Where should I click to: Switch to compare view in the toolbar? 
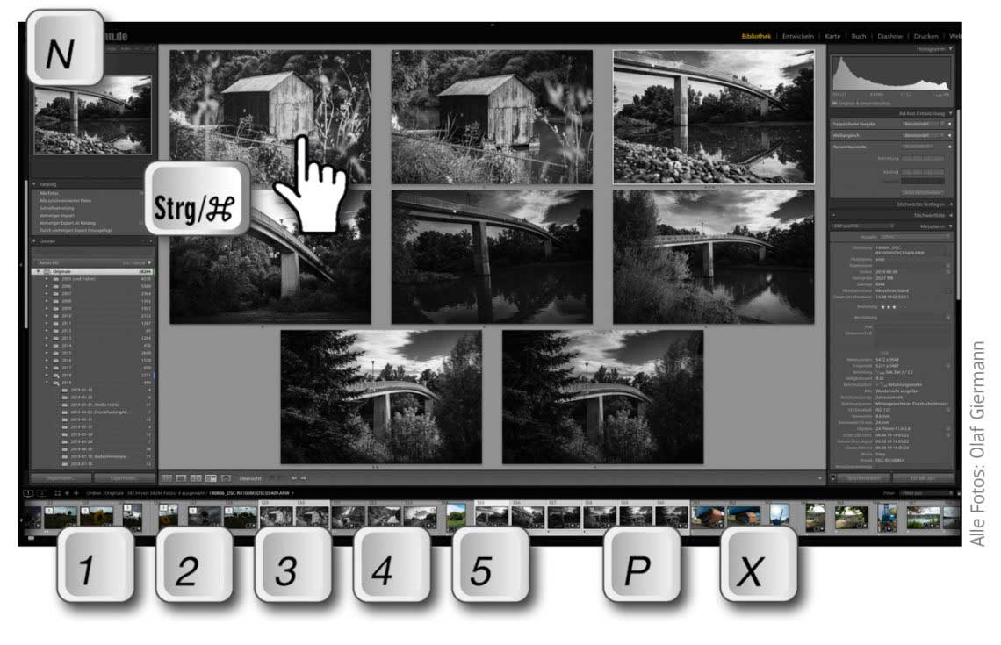point(196,478)
